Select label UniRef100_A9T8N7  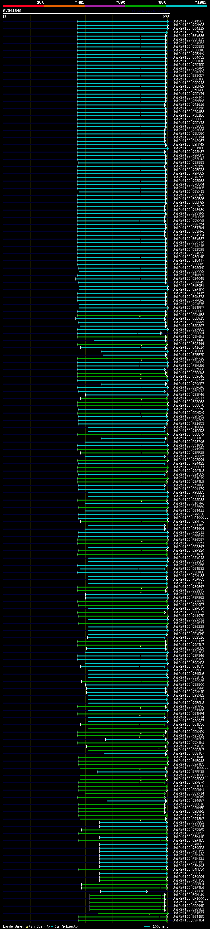pyautogui.click(x=188, y=819)
